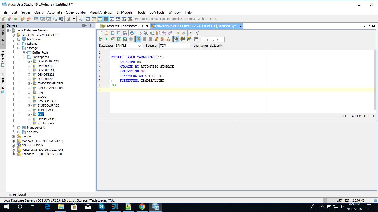Open the F5: Detail panel button
The height and width of the screenshot is (212, 378).
(17, 195)
